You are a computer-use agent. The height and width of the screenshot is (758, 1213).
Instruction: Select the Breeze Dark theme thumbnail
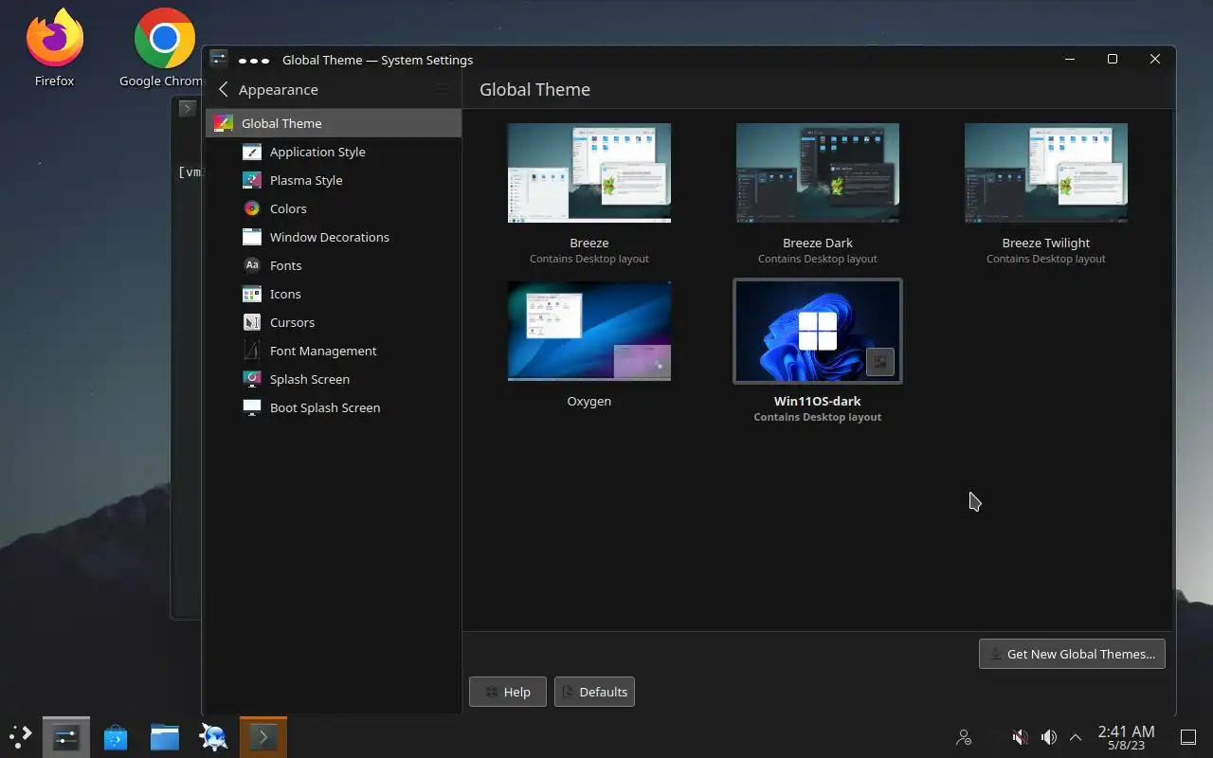pyautogui.click(x=818, y=173)
